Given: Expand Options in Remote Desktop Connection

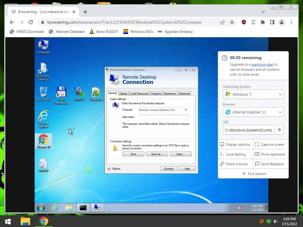Looking at the screenshot, I should tap(114, 169).
